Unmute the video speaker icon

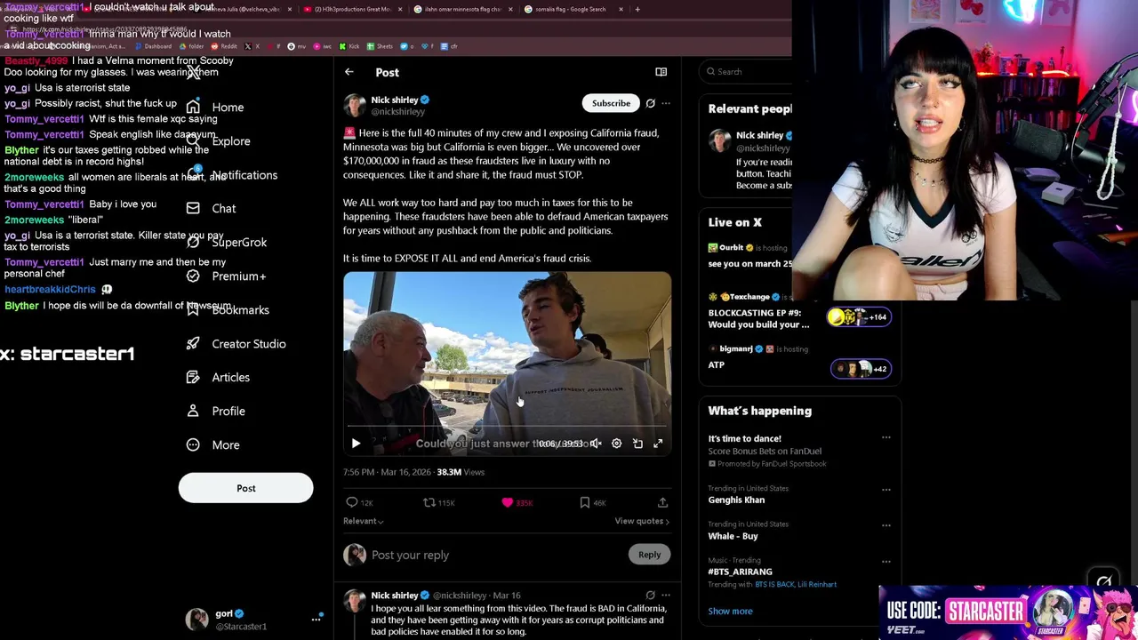click(596, 444)
